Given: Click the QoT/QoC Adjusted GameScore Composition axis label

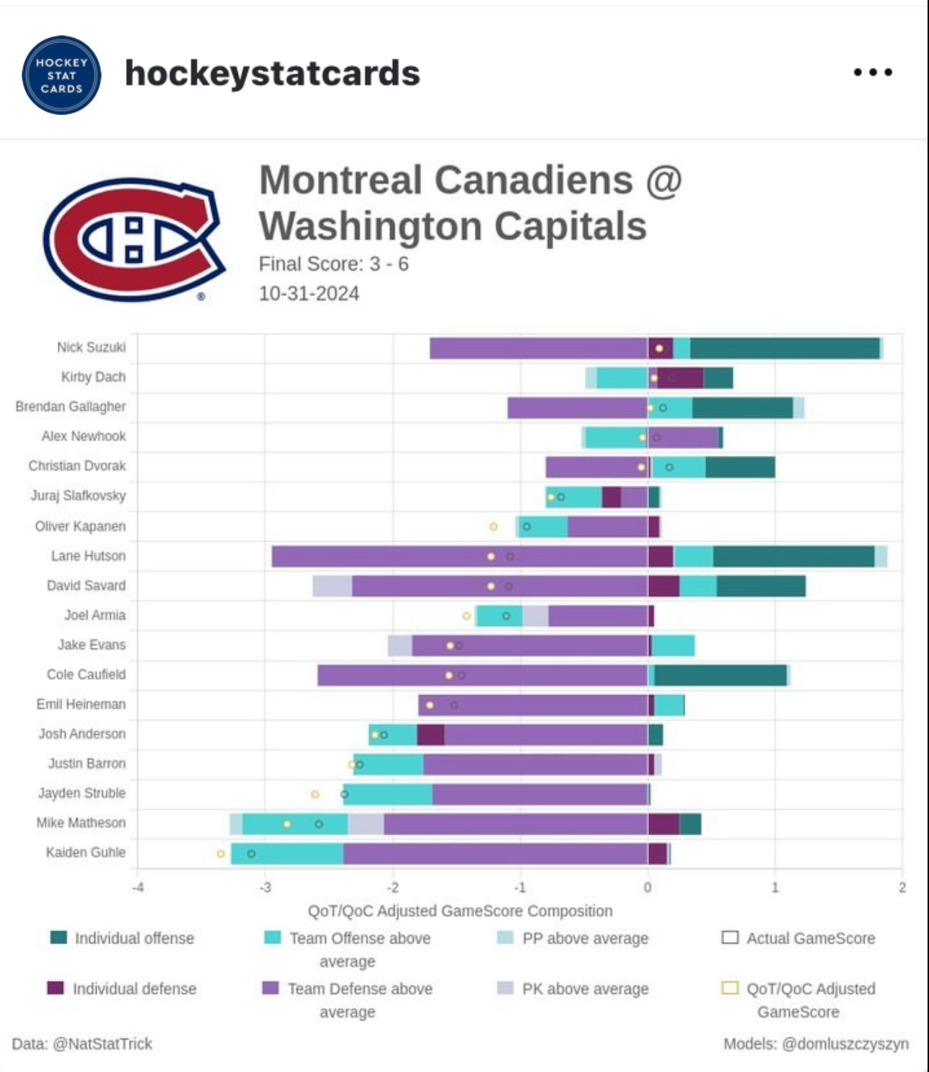Looking at the screenshot, I should tap(459, 911).
